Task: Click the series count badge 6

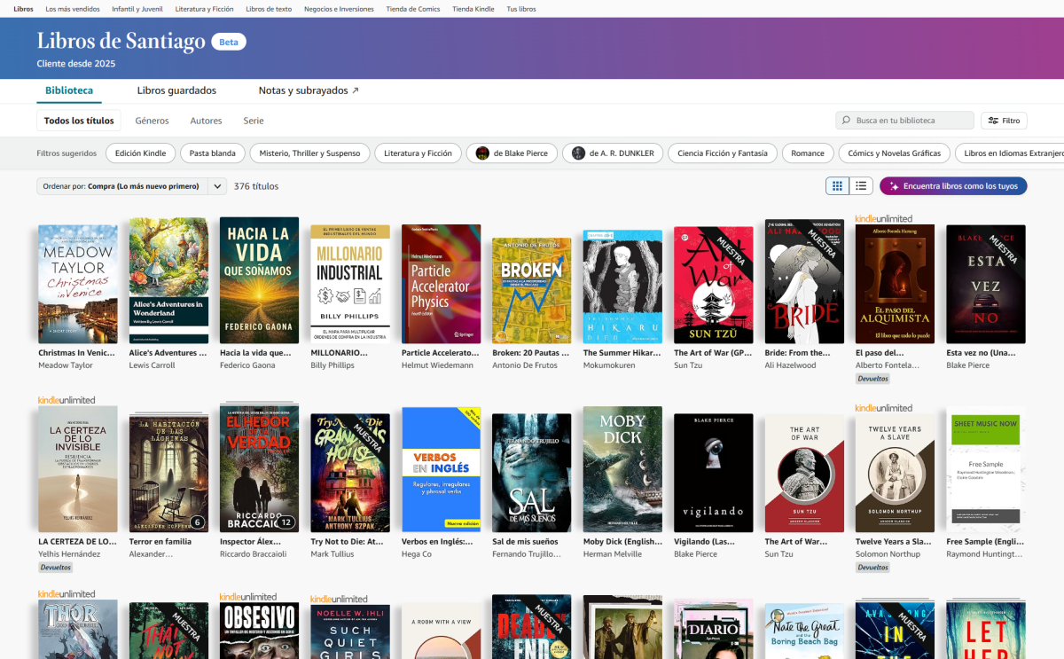Action: tap(197, 522)
